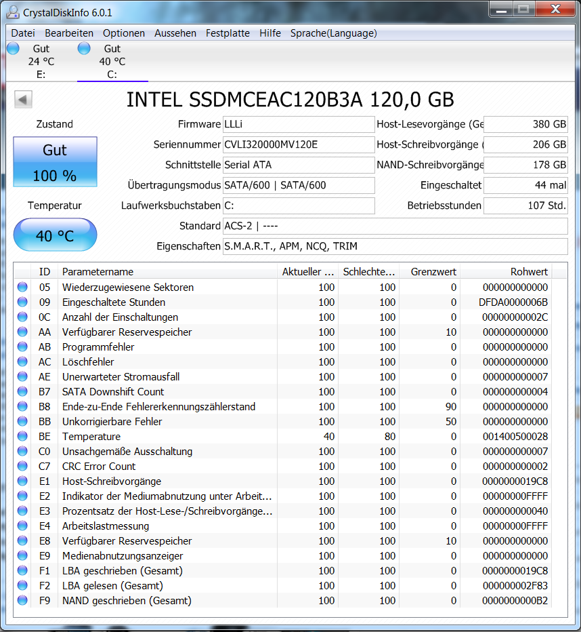The image size is (581, 632).
Task: Select raw value 001400500028
Action: tap(515, 437)
